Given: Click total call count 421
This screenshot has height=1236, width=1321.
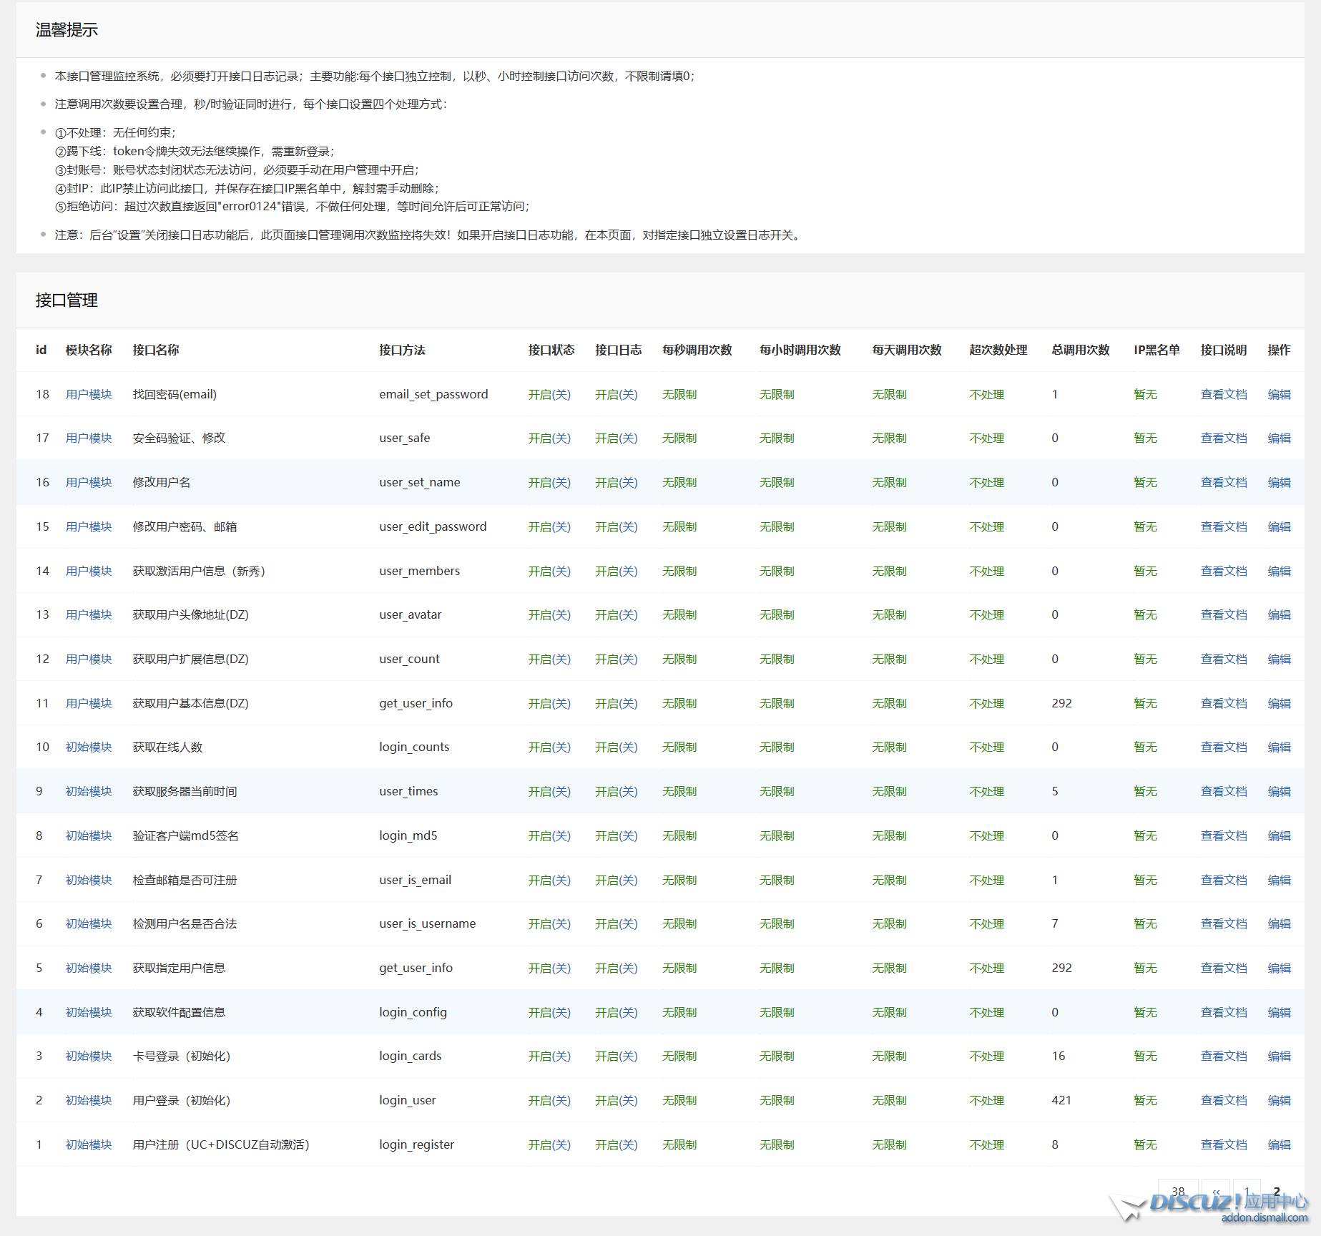Looking at the screenshot, I should (1061, 1100).
